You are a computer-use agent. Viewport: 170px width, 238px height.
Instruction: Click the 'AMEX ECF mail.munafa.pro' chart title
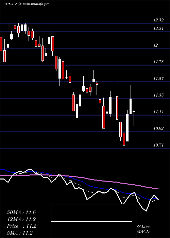tap(26, 4)
